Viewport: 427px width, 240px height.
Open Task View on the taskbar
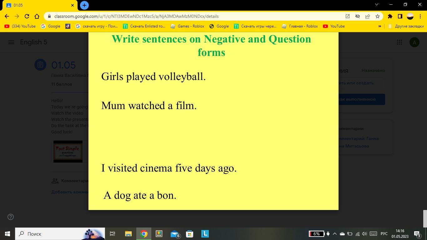point(113,234)
